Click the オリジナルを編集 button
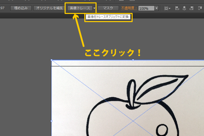This screenshot has height=136, width=204. coord(48,7)
